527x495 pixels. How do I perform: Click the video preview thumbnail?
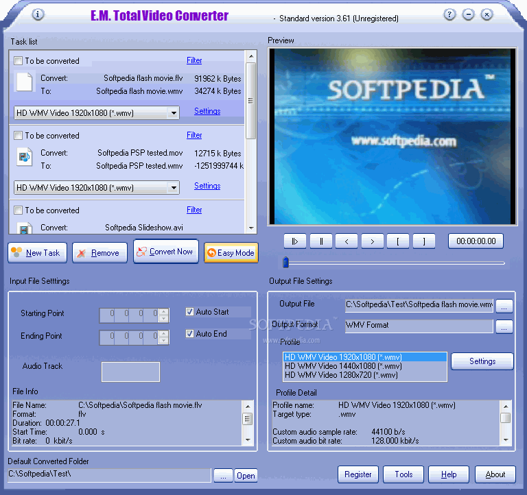pyautogui.click(x=393, y=136)
